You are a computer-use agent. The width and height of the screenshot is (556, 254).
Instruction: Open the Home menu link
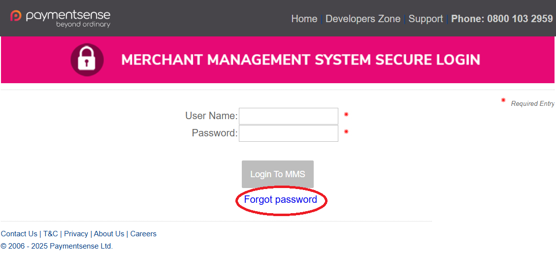coord(304,19)
